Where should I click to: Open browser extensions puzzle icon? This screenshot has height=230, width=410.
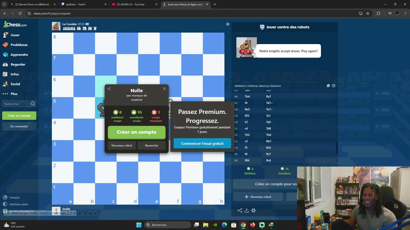click(x=378, y=13)
